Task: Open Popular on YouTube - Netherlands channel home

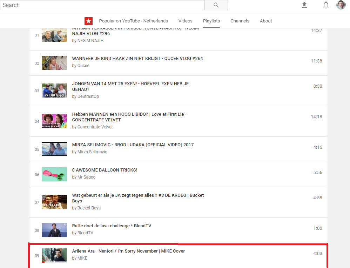Action: [x=133, y=21]
